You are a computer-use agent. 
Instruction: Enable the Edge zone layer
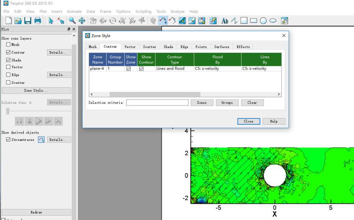click(8, 74)
